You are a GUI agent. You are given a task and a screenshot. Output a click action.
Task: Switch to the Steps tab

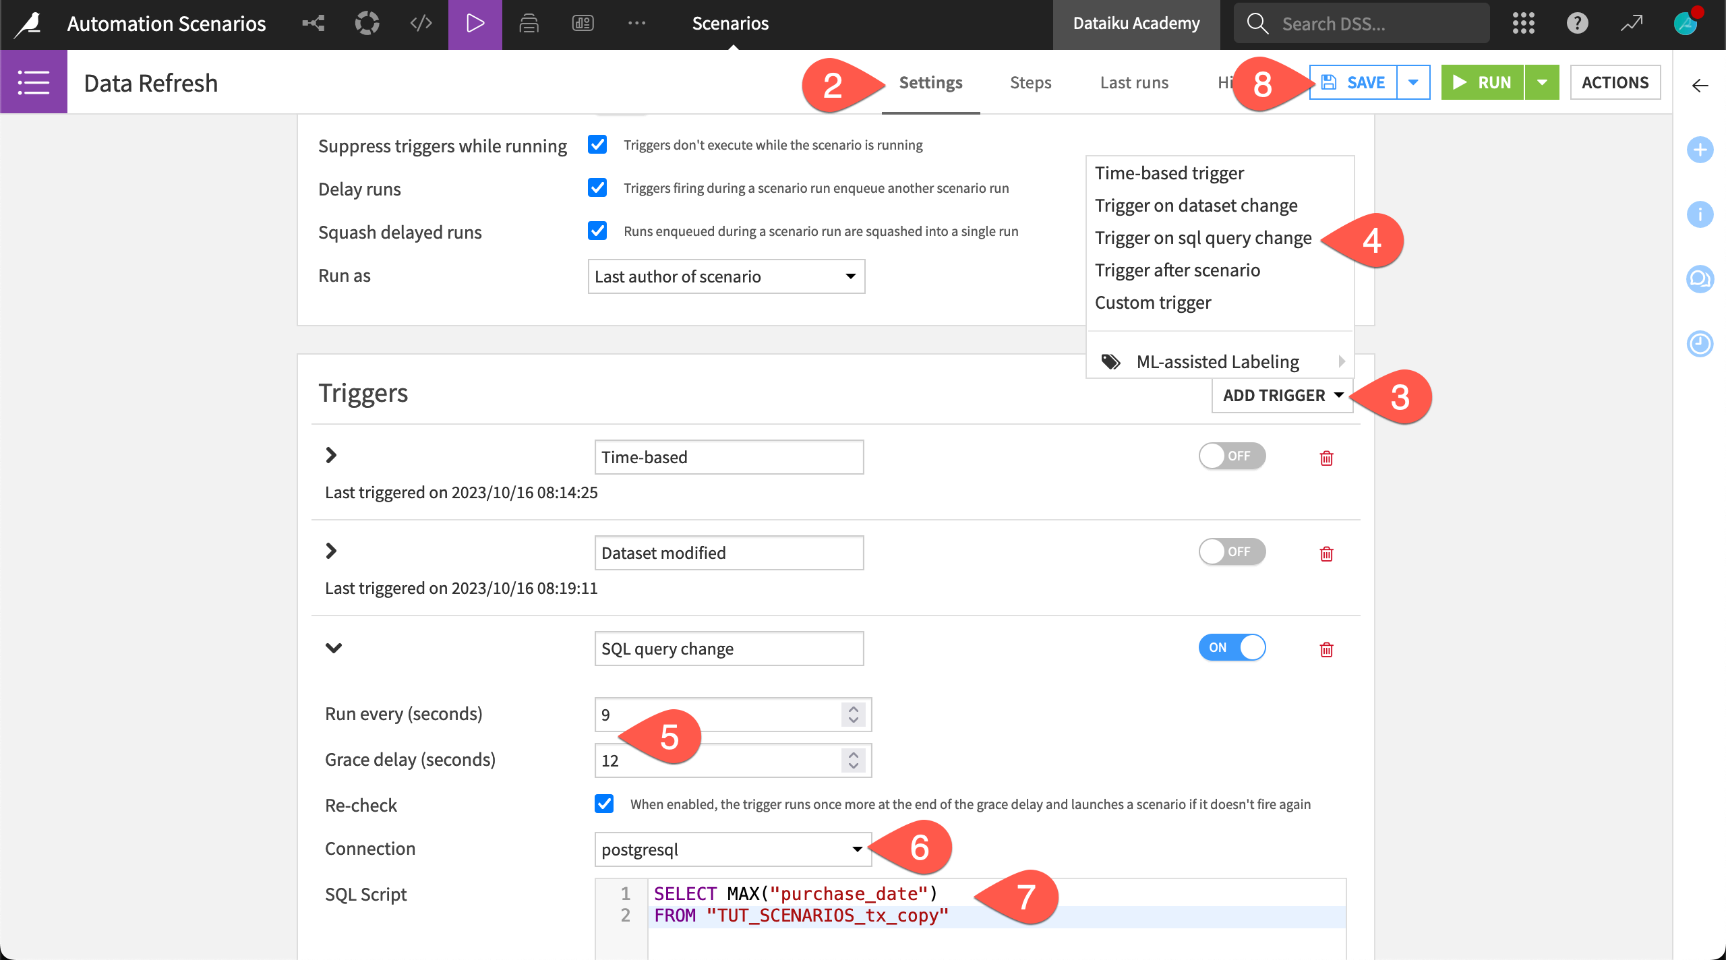[x=1031, y=82]
